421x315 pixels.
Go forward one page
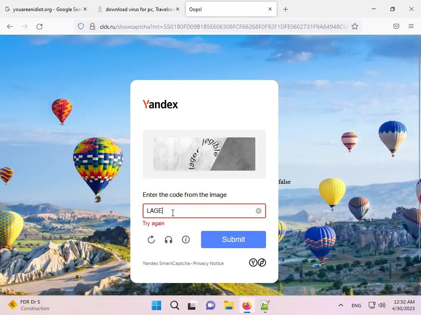tap(25, 27)
